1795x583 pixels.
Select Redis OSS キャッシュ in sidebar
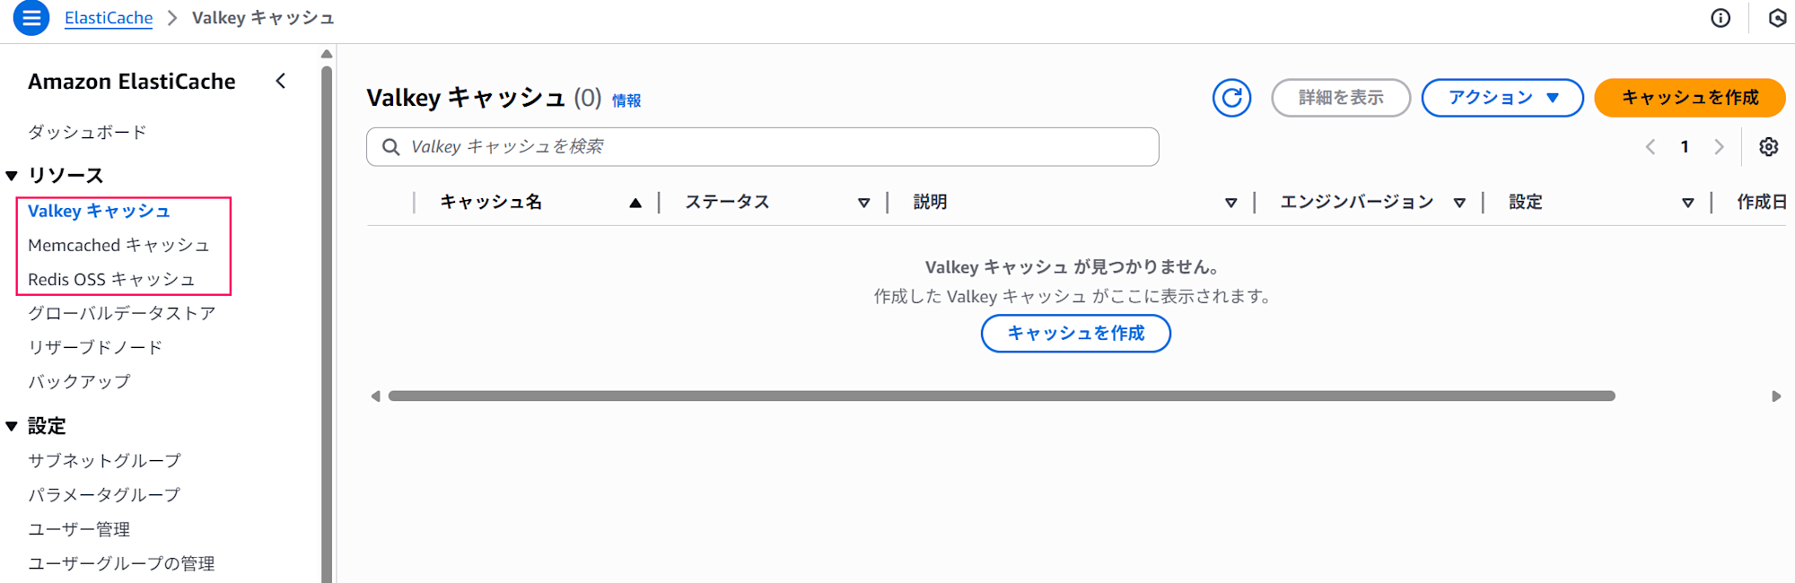[111, 279]
